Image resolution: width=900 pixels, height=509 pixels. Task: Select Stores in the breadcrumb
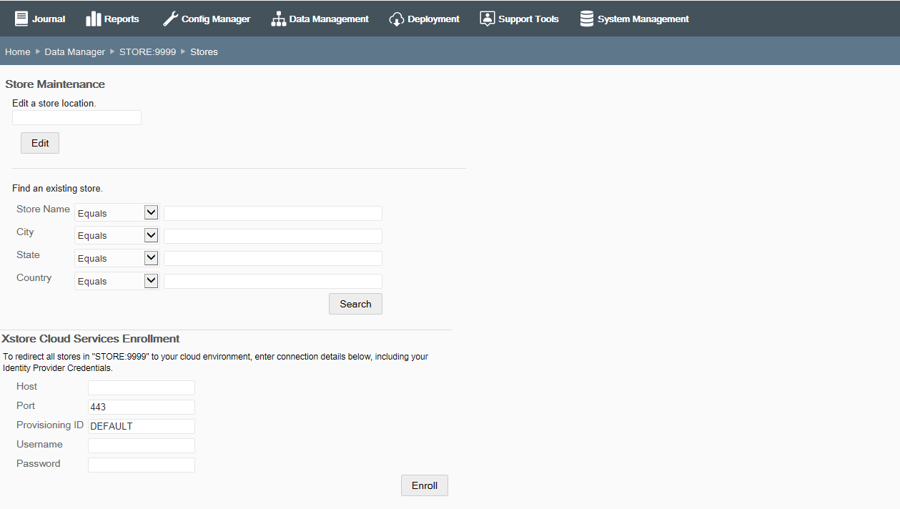(204, 51)
